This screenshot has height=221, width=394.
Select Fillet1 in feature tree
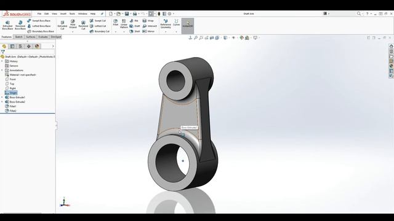pyautogui.click(x=11, y=106)
